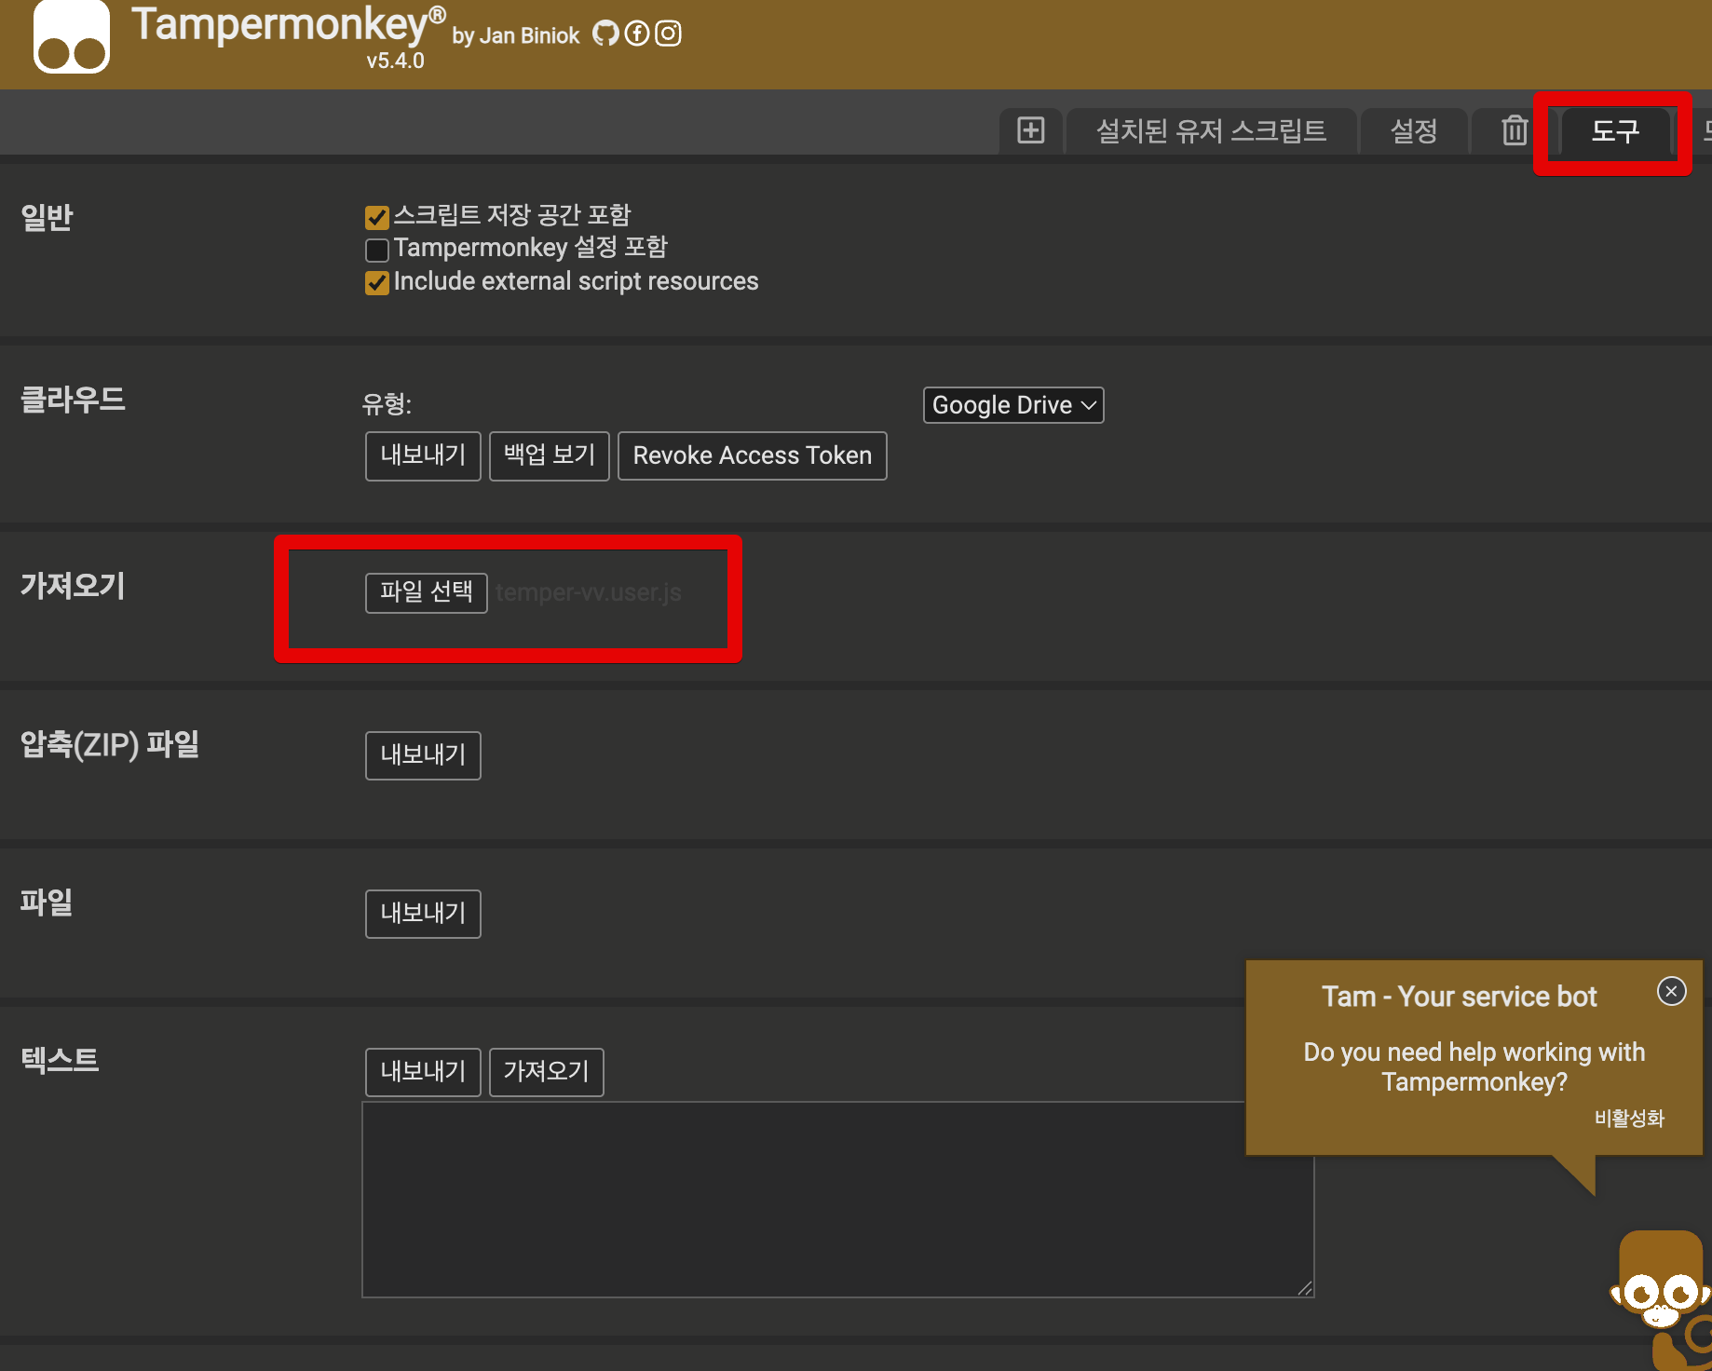Click 백업 보기 in cloud section

(x=549, y=455)
